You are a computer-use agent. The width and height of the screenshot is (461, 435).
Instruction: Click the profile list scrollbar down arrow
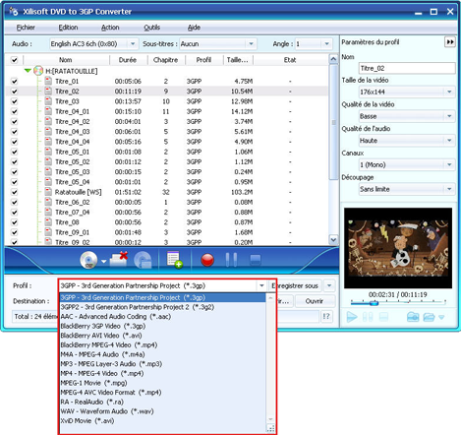click(x=270, y=419)
